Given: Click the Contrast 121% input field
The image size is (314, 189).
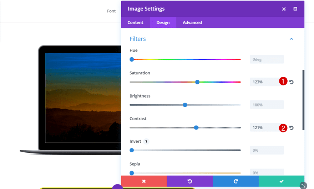Looking at the screenshot, I should pyautogui.click(x=264, y=128).
